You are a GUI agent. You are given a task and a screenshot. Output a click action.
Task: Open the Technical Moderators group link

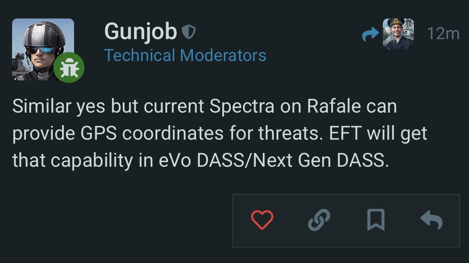point(185,55)
